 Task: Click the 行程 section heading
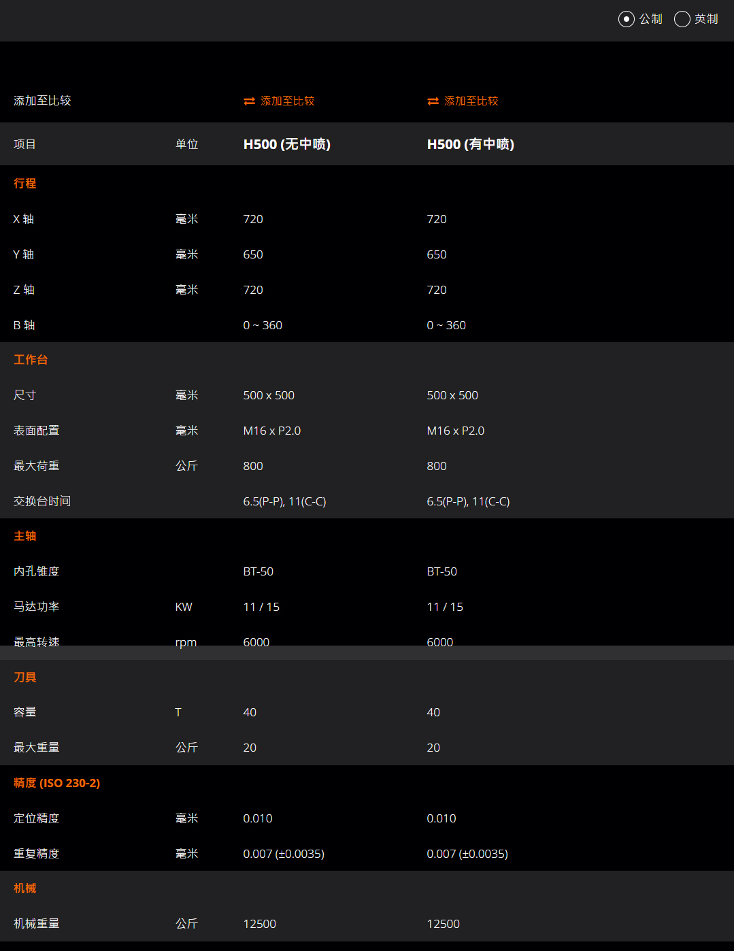(x=25, y=184)
